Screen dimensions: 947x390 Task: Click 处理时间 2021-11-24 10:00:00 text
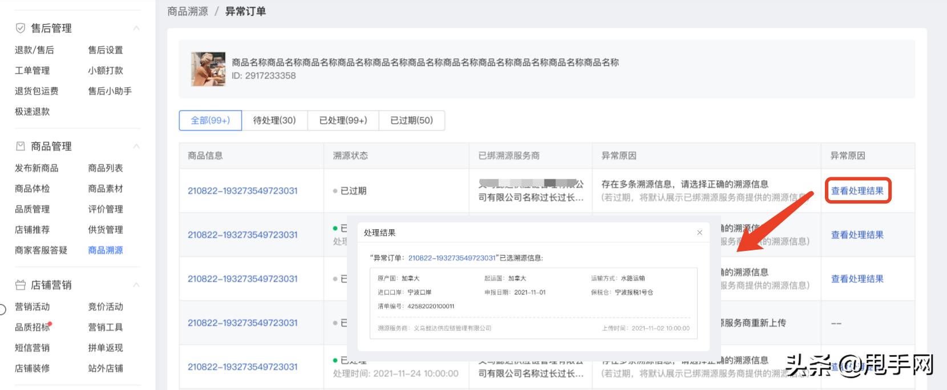coord(396,373)
